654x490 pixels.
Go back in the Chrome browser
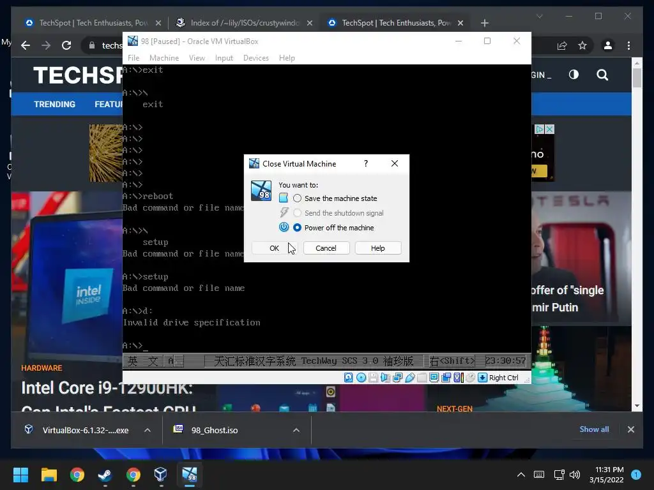tap(26, 45)
